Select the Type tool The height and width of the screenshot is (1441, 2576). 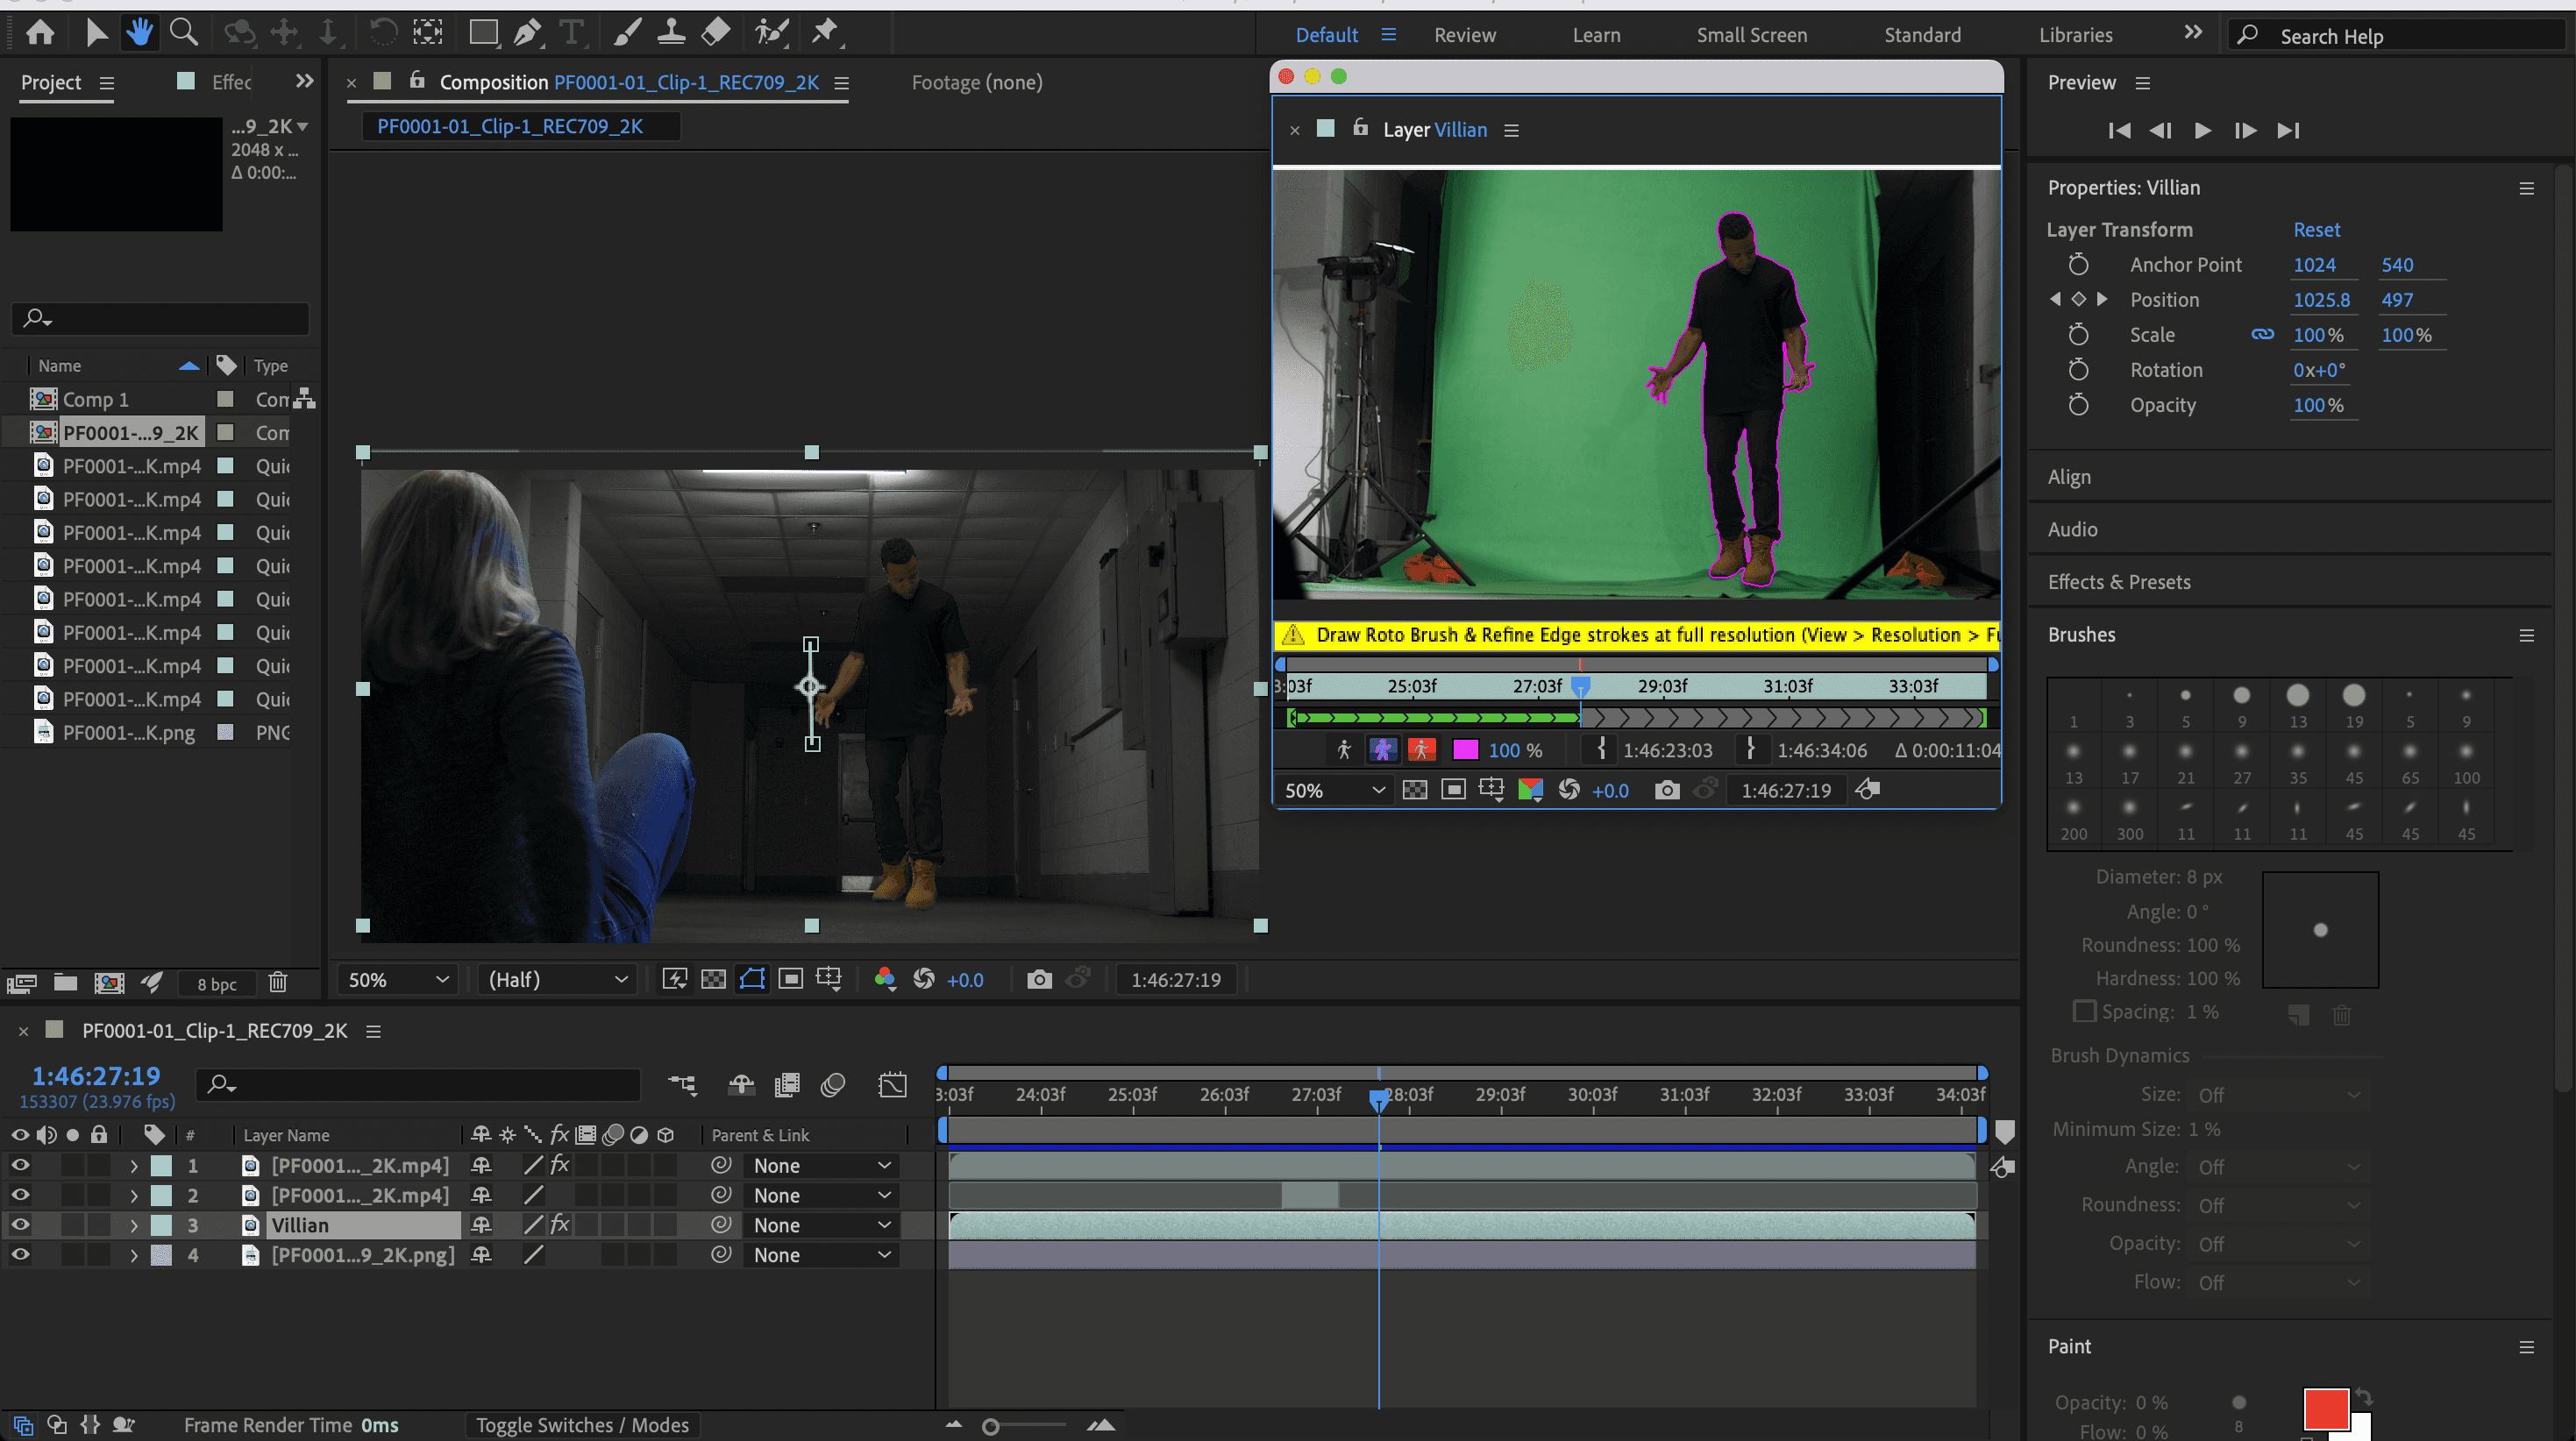[571, 33]
